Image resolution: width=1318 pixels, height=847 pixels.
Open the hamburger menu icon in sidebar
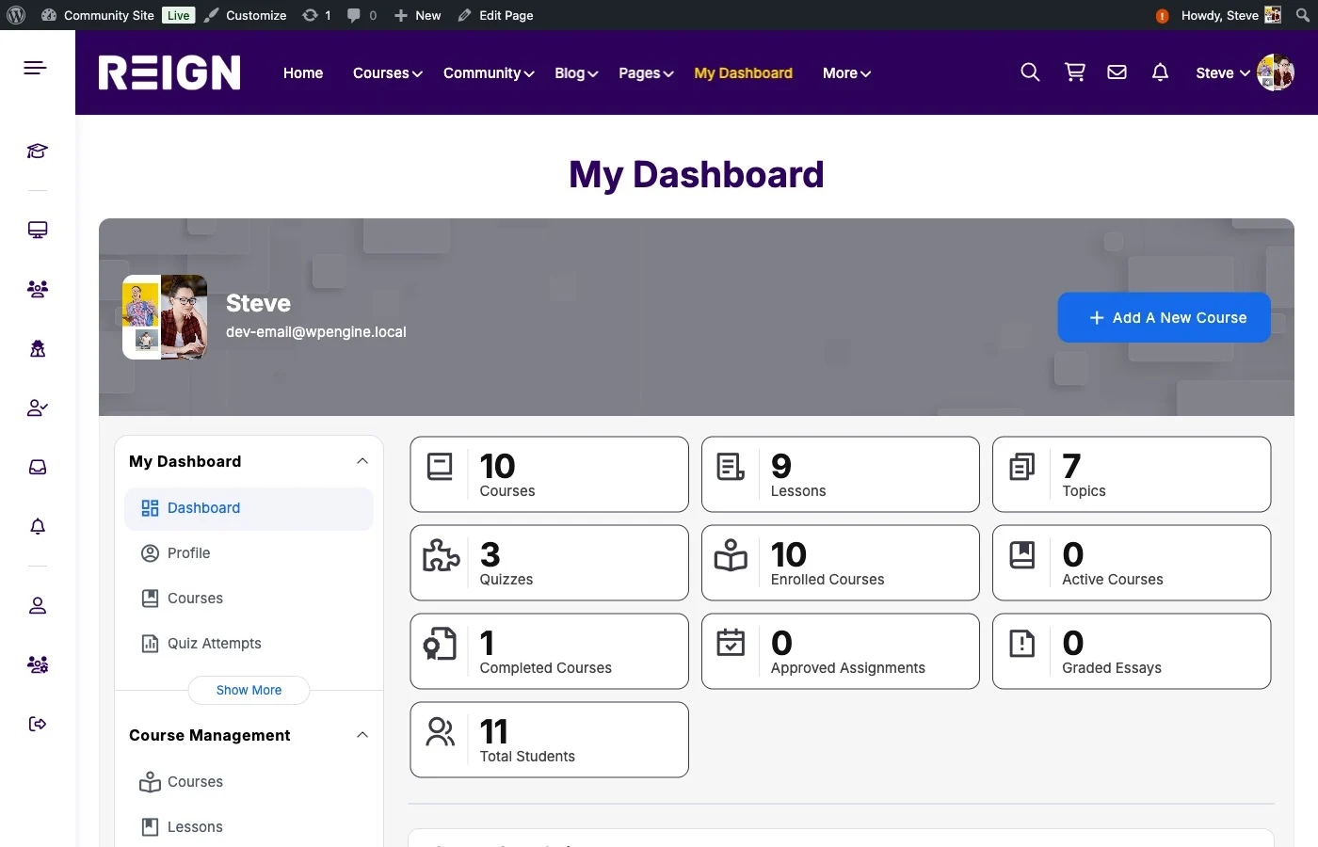pyautogui.click(x=35, y=68)
